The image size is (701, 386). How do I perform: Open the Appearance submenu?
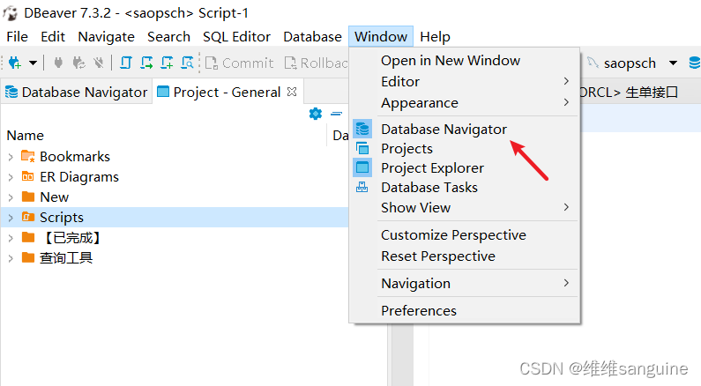click(465, 103)
